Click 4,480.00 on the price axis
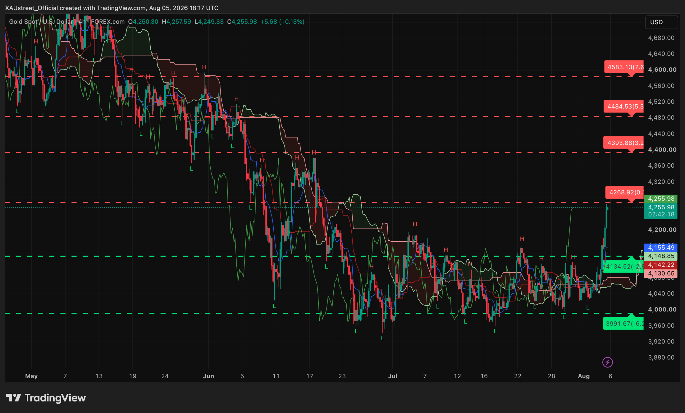 click(661, 118)
